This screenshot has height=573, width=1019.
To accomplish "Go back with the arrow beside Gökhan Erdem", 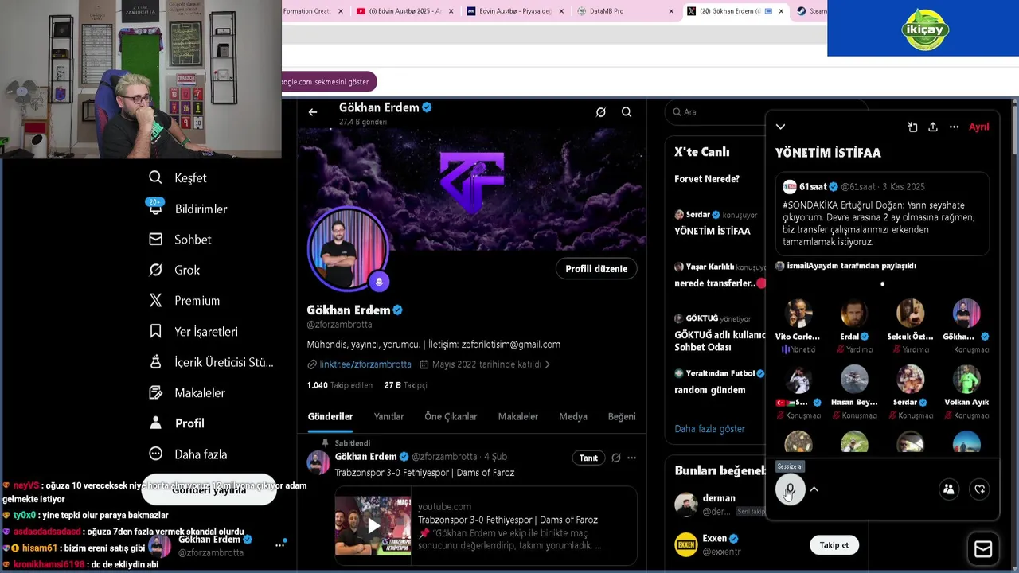I will (x=313, y=112).
